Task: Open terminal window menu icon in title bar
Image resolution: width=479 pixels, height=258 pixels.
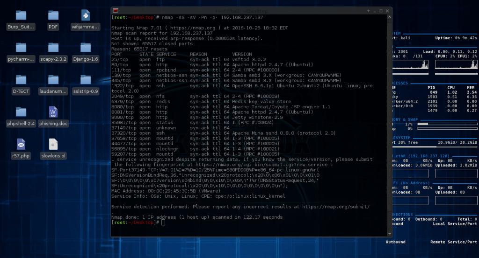Action: [116, 10]
